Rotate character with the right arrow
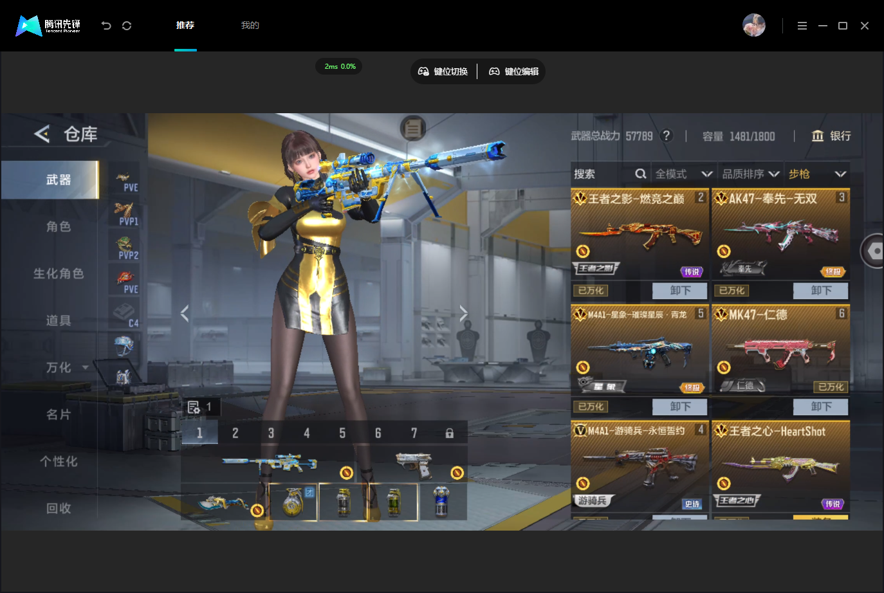Image resolution: width=884 pixels, height=593 pixels. coord(463,313)
